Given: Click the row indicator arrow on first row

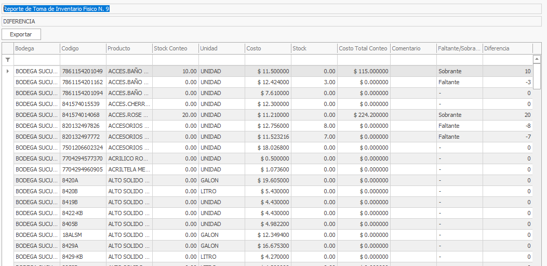Looking at the screenshot, I should [x=7, y=71].
